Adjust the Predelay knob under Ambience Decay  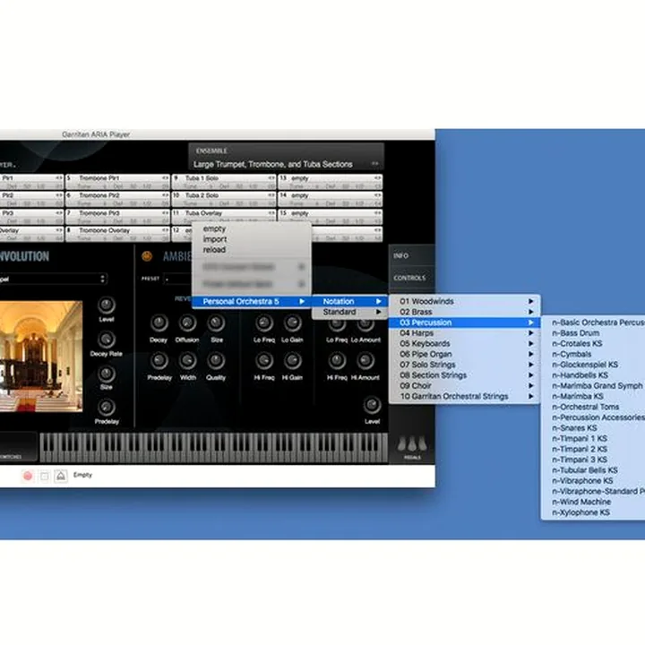(159, 361)
